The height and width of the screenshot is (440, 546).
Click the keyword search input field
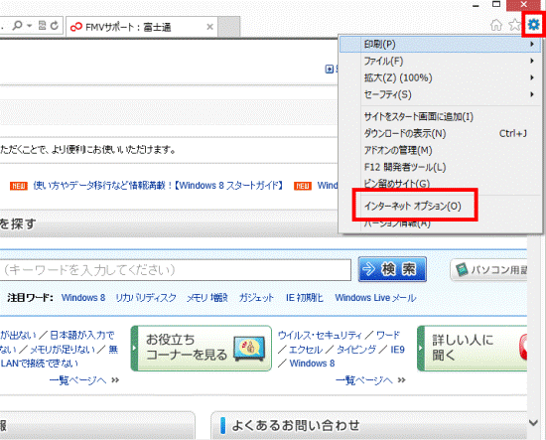click(175, 269)
